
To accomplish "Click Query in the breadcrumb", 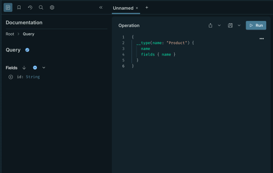I will click(x=29, y=34).
